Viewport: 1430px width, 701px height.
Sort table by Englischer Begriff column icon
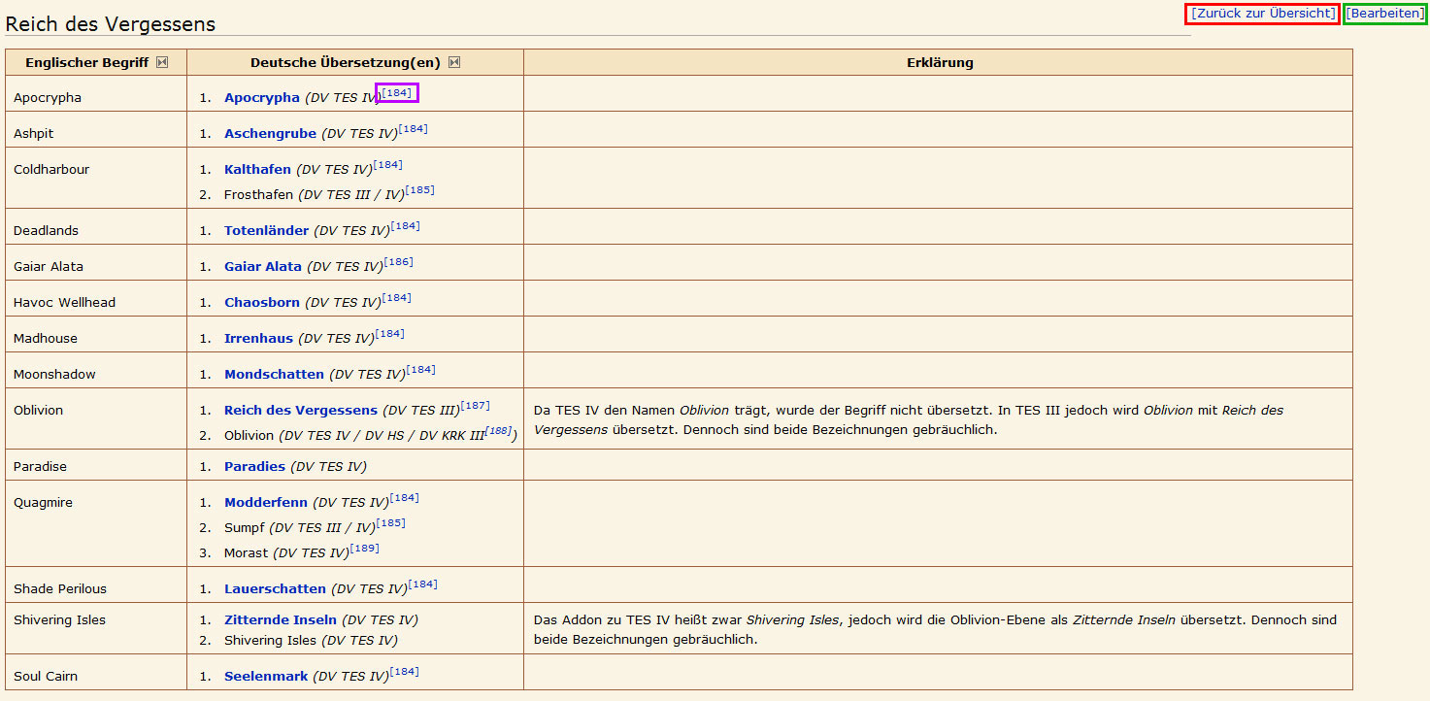162,62
